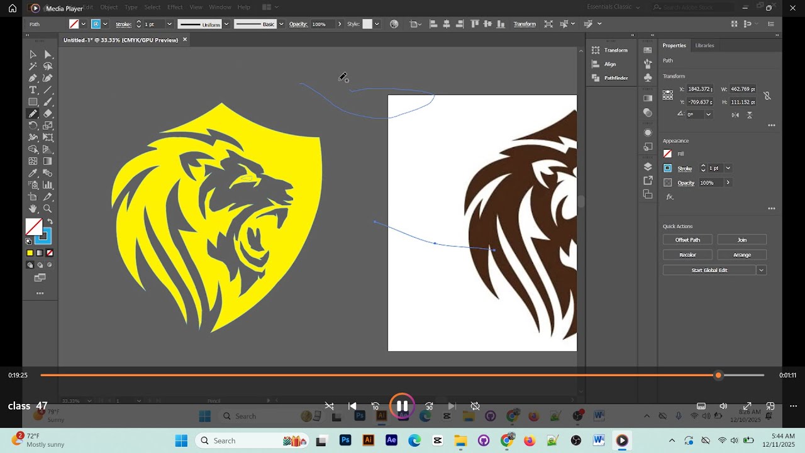Swap fill and stroke arrows

[x=50, y=222]
